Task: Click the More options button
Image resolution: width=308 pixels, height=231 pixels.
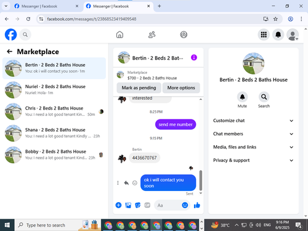Action: tap(181, 87)
